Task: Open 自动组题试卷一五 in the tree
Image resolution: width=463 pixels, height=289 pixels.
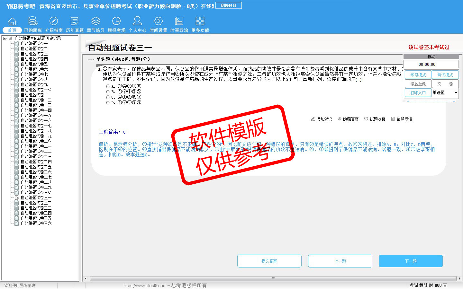Action: [x=36, y=115]
